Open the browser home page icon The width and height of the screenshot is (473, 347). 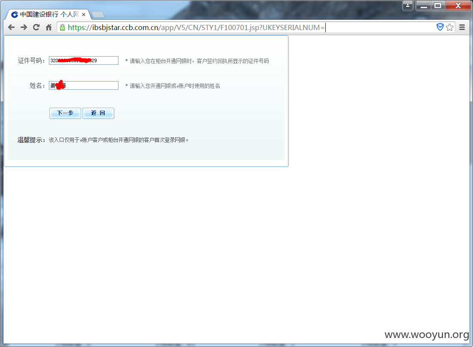(x=49, y=27)
